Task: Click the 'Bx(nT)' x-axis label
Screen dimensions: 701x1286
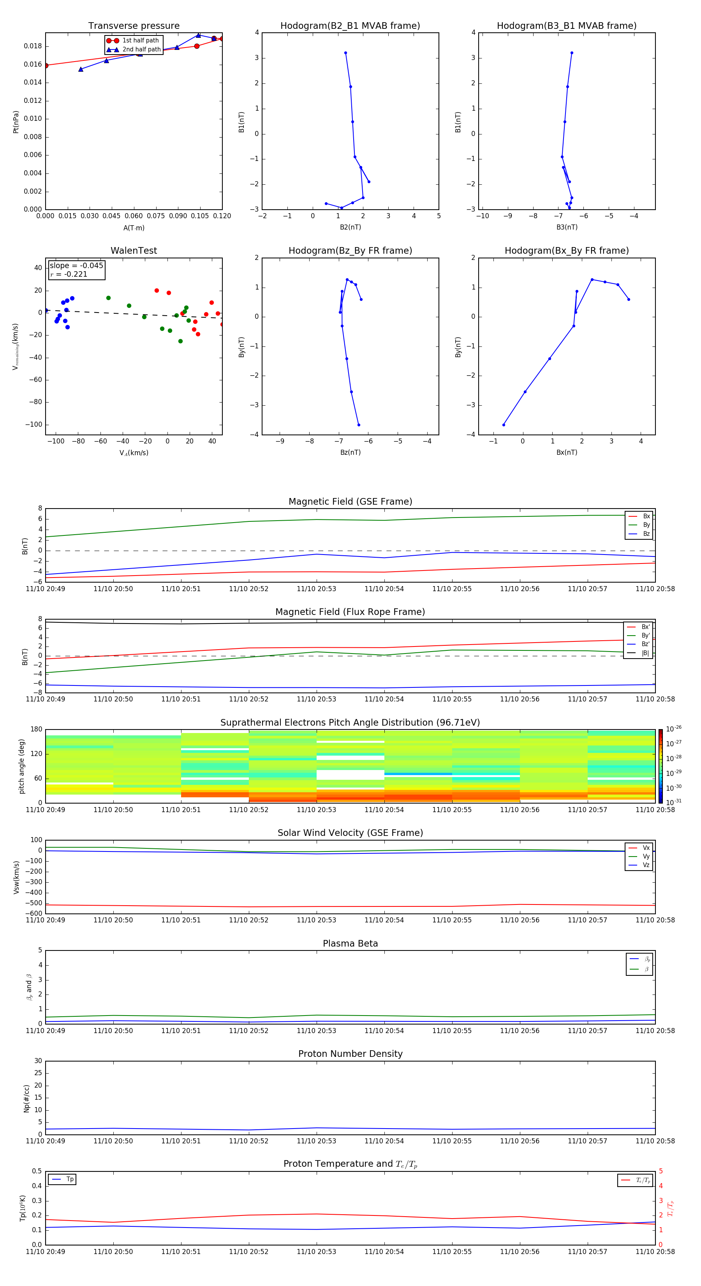Action: (567, 452)
